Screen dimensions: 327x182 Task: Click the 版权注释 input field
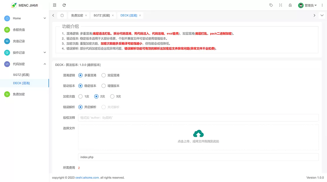(x=198, y=118)
